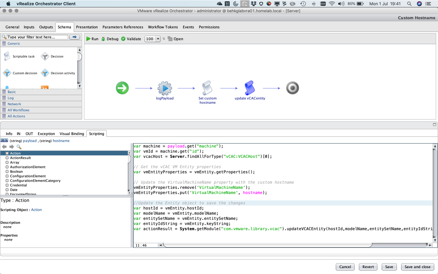Expand the Action type tree node

click(x=7, y=153)
